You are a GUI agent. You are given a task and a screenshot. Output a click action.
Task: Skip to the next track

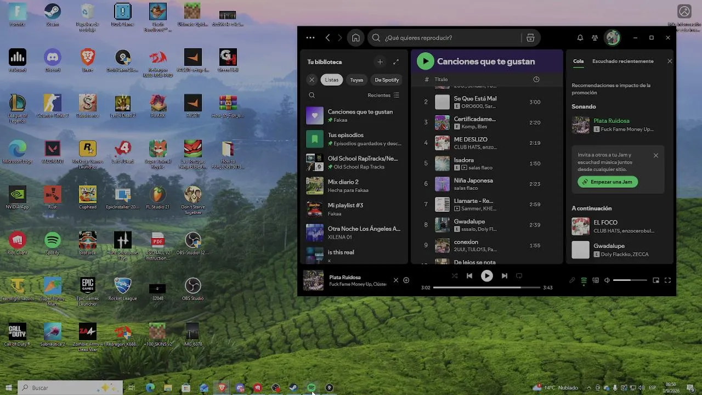[x=505, y=276]
